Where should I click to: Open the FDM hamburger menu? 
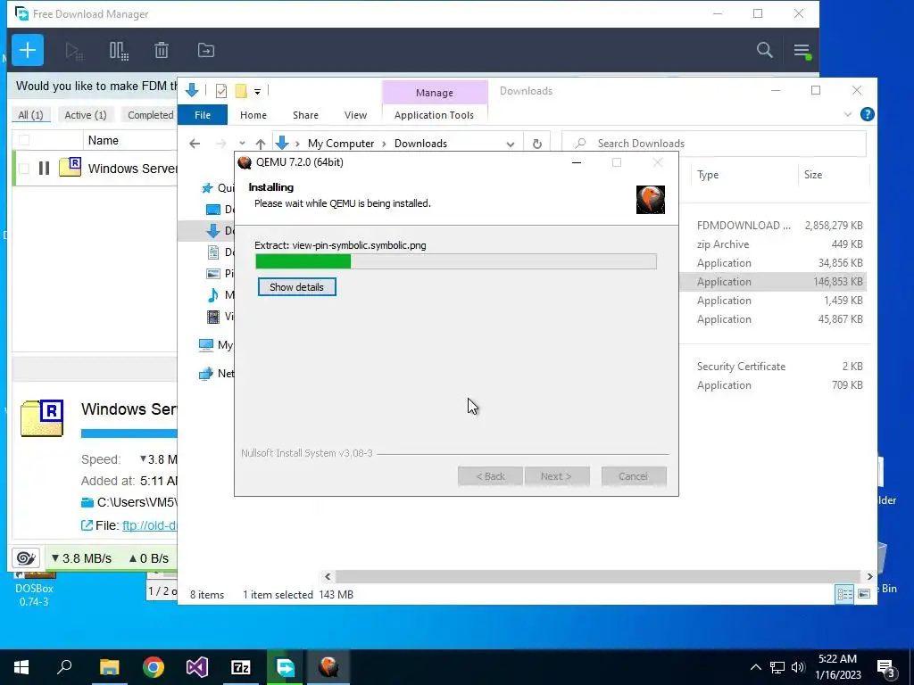point(802,51)
